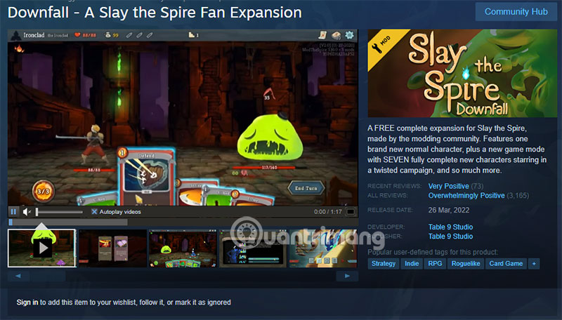
Task: Unmute the video speaker icon
Action: click(27, 212)
